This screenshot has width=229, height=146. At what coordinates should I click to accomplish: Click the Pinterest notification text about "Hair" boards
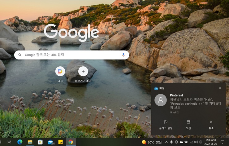coord(195,104)
